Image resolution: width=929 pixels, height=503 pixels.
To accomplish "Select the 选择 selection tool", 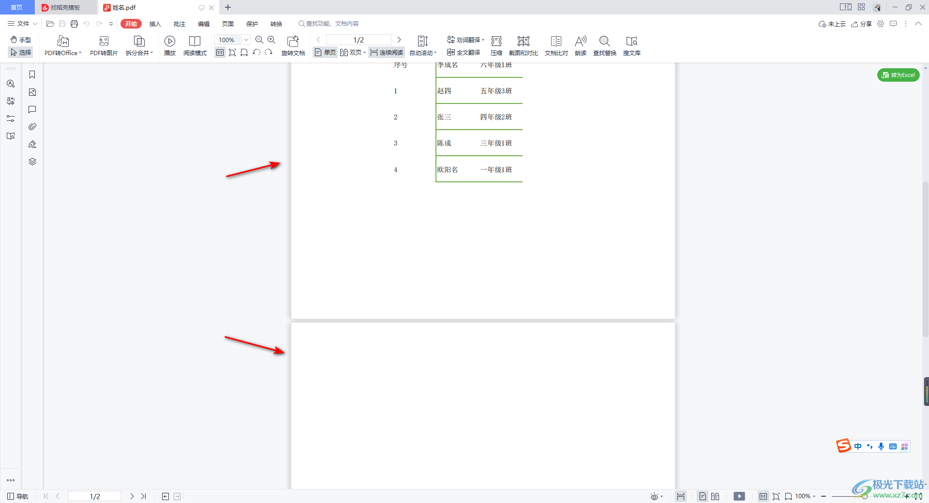I will pyautogui.click(x=21, y=52).
